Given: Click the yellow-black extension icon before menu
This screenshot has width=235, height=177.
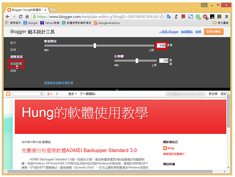Looking at the screenshot, I should click(x=219, y=17).
